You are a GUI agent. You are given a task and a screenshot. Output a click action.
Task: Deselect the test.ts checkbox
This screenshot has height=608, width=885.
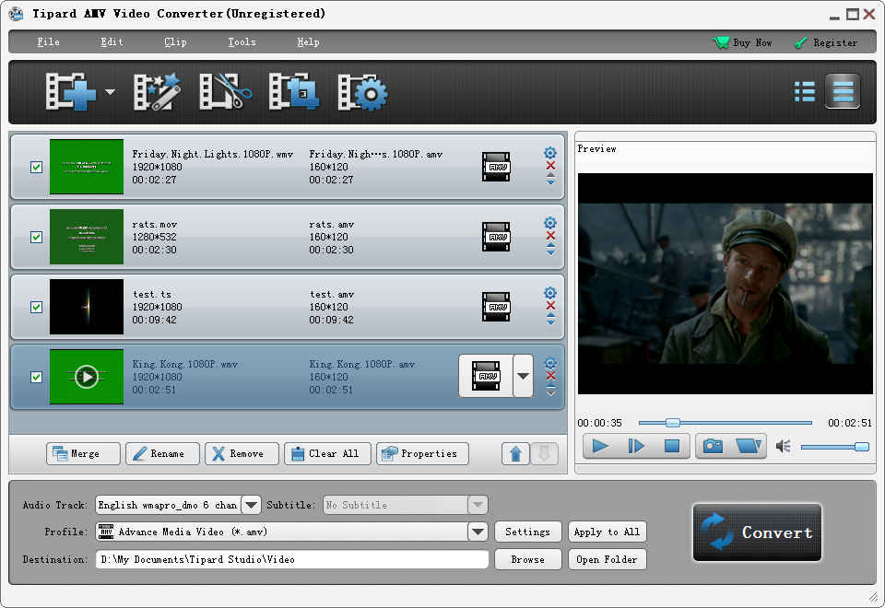(36, 307)
